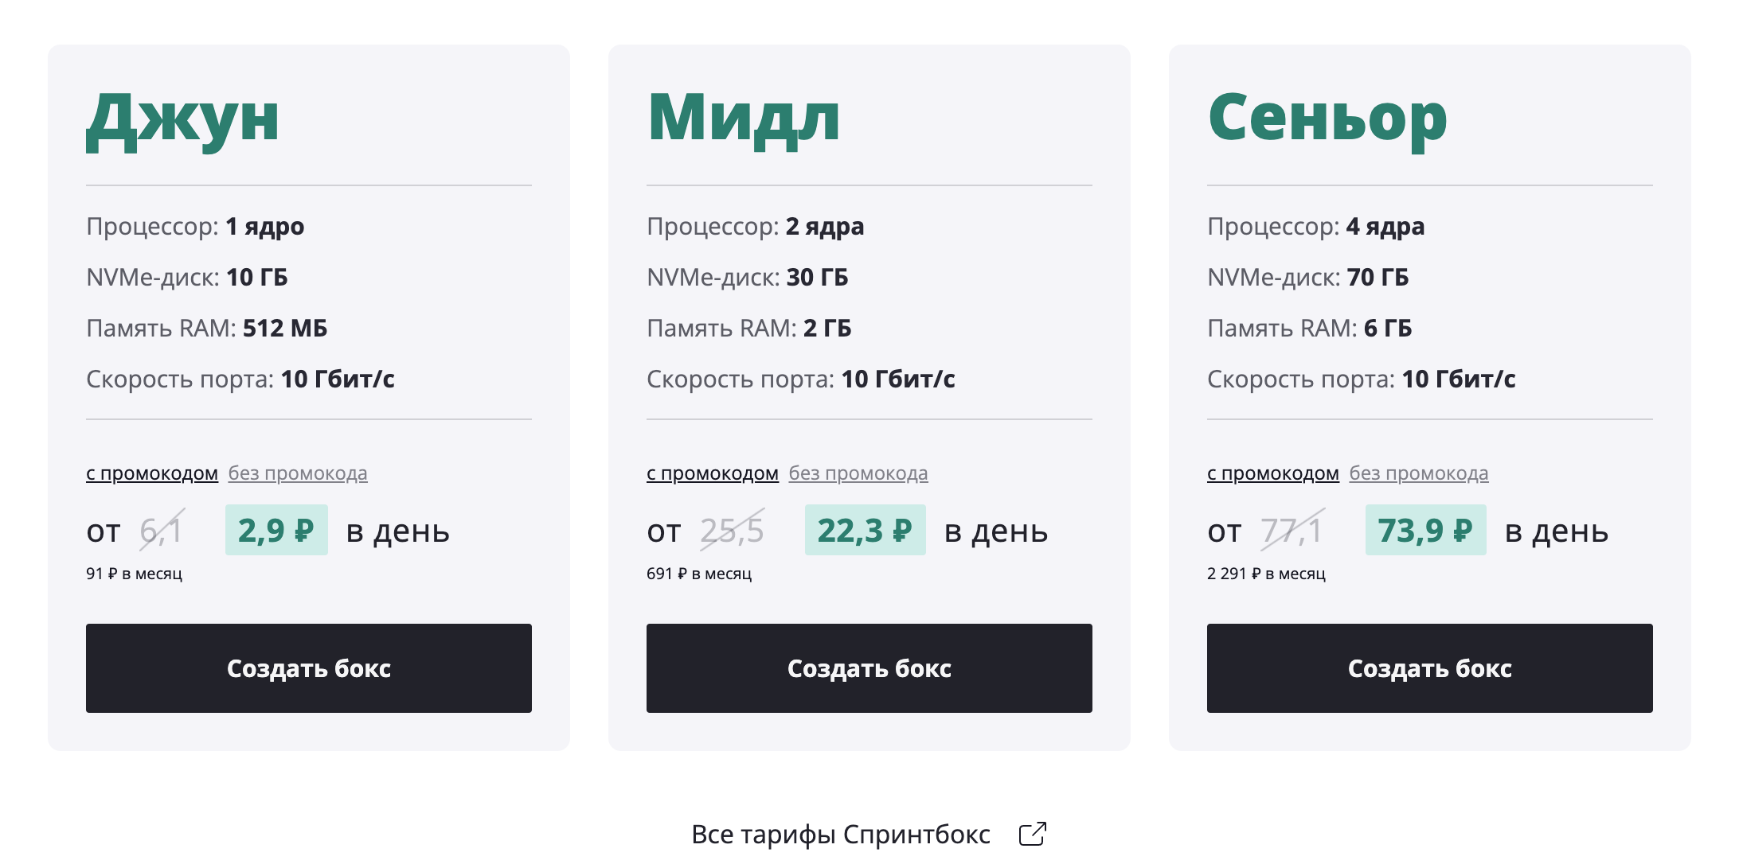
Task: Click the Сеньор plan heading
Action: click(x=1328, y=119)
